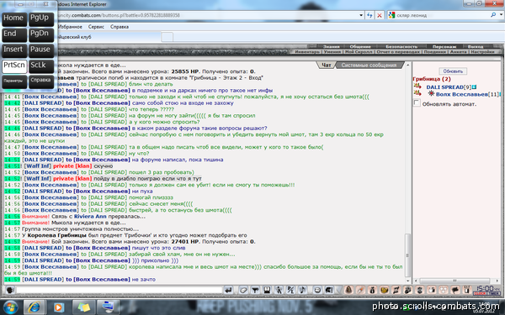Click private-message arrow next to DALI SPREAD
This screenshot has width=505, height=315.
coord(417,86)
